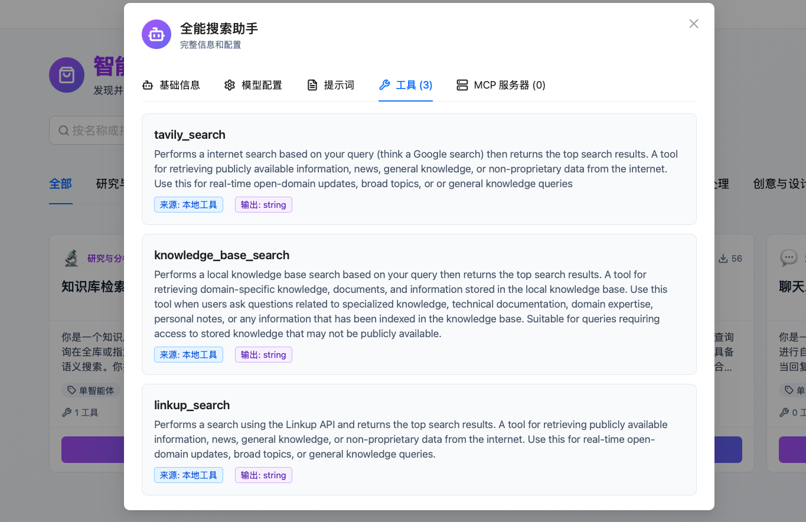Click the download icon next to 56
This screenshot has height=522, width=806.
(x=723, y=259)
